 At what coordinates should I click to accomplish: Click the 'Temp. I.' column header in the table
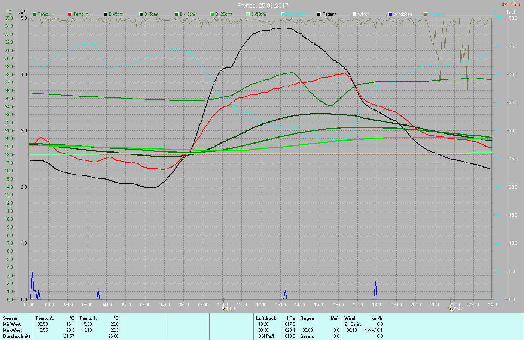click(x=88, y=318)
